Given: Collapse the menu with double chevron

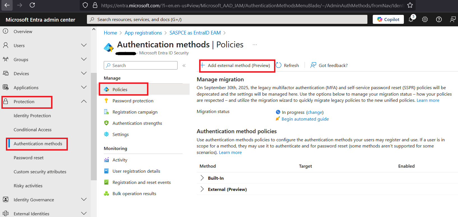Looking at the screenshot, I should [x=184, y=66].
